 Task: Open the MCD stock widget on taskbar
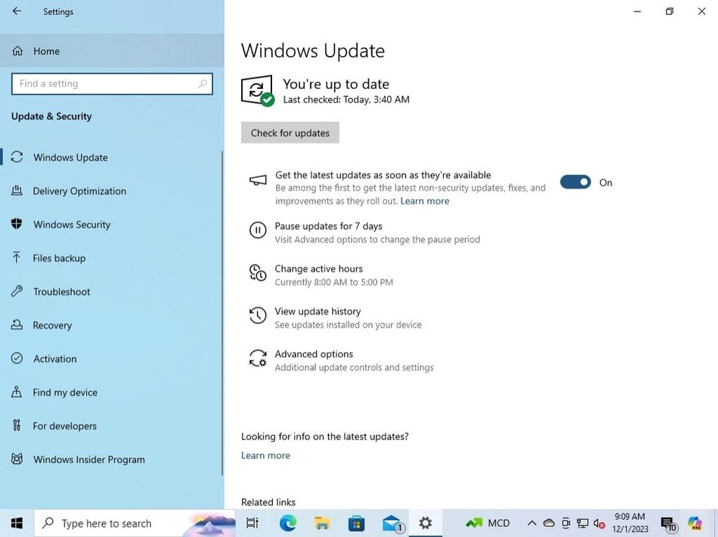(488, 523)
